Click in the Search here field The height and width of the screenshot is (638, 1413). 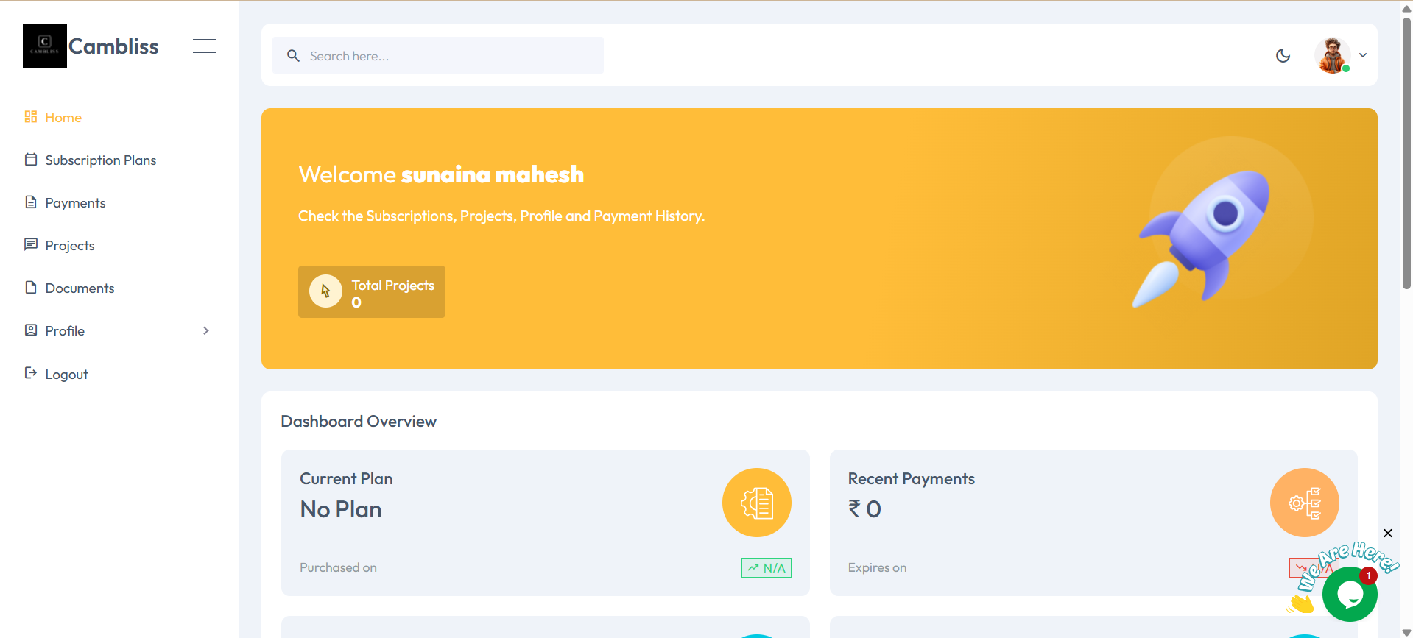449,56
